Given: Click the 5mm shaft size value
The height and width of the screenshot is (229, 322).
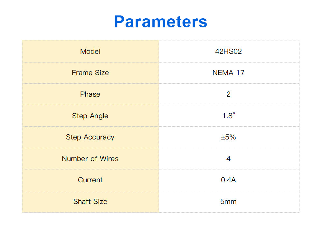Looking at the screenshot, I should 228,202.
